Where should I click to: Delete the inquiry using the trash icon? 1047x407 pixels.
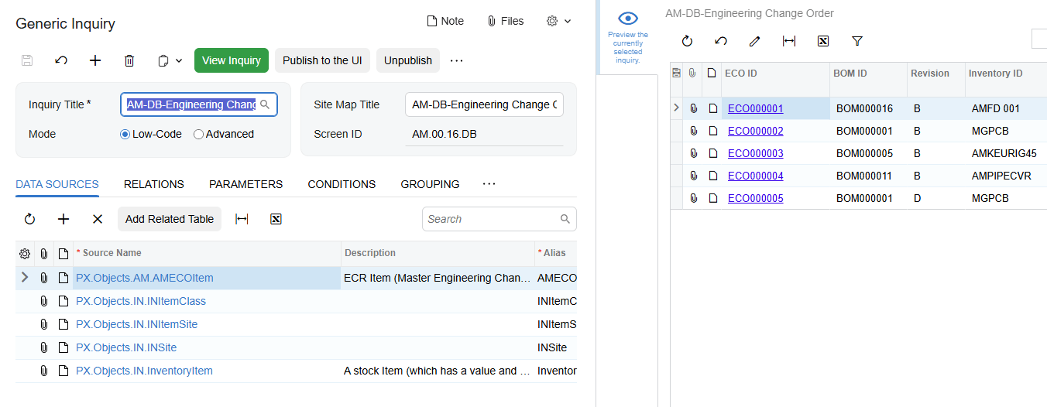[x=129, y=60]
